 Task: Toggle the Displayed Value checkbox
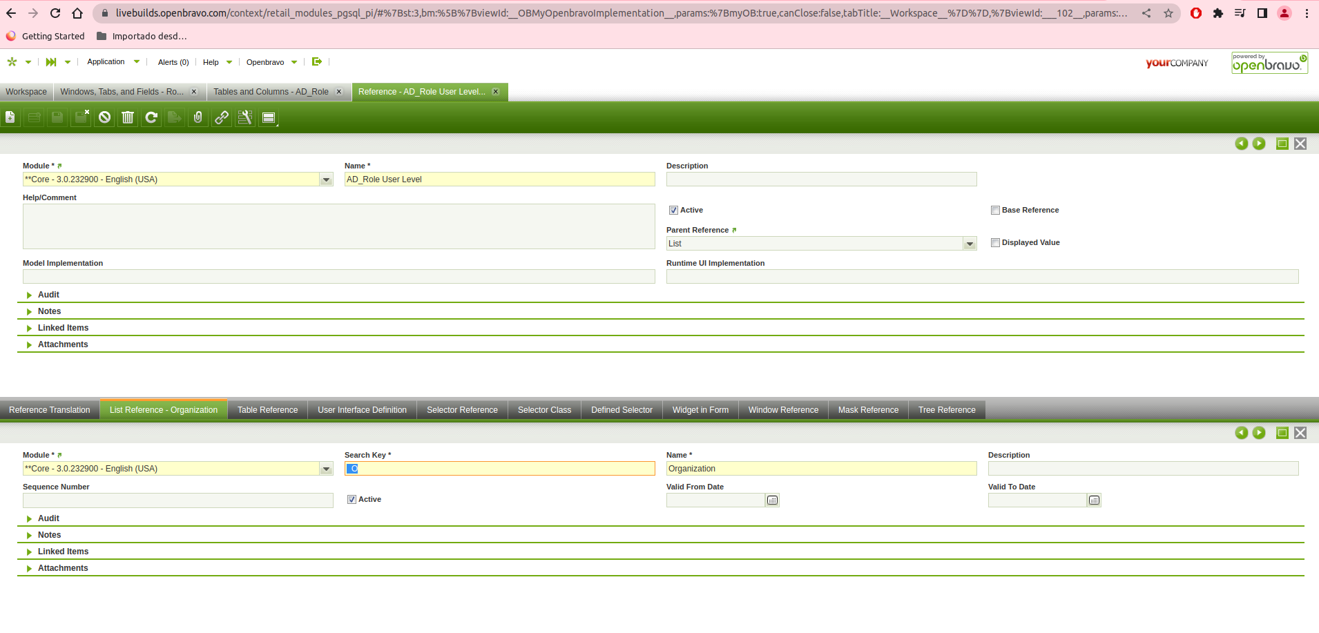(995, 243)
